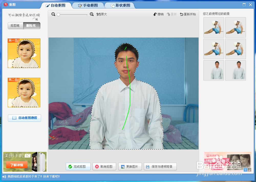256x182 pixels.
Task: Select the zoom out magnifier icon
Action: coord(53,14)
